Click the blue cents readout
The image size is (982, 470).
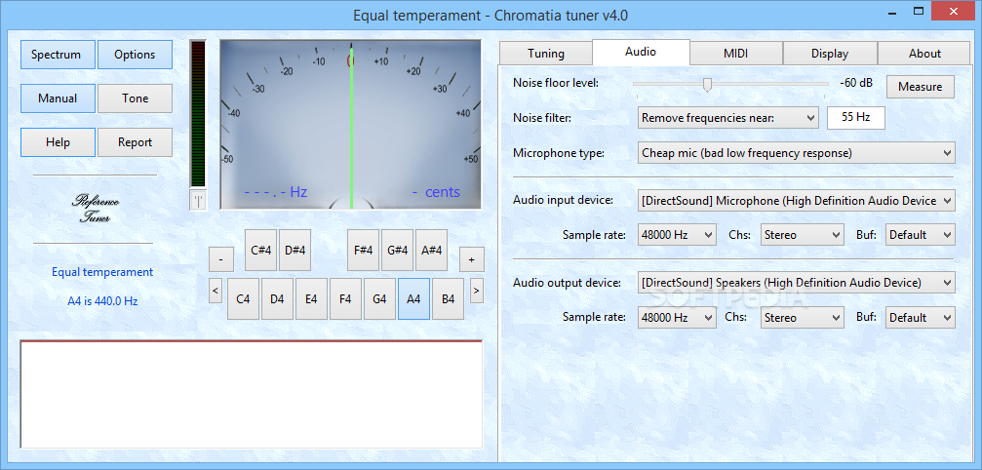[436, 192]
